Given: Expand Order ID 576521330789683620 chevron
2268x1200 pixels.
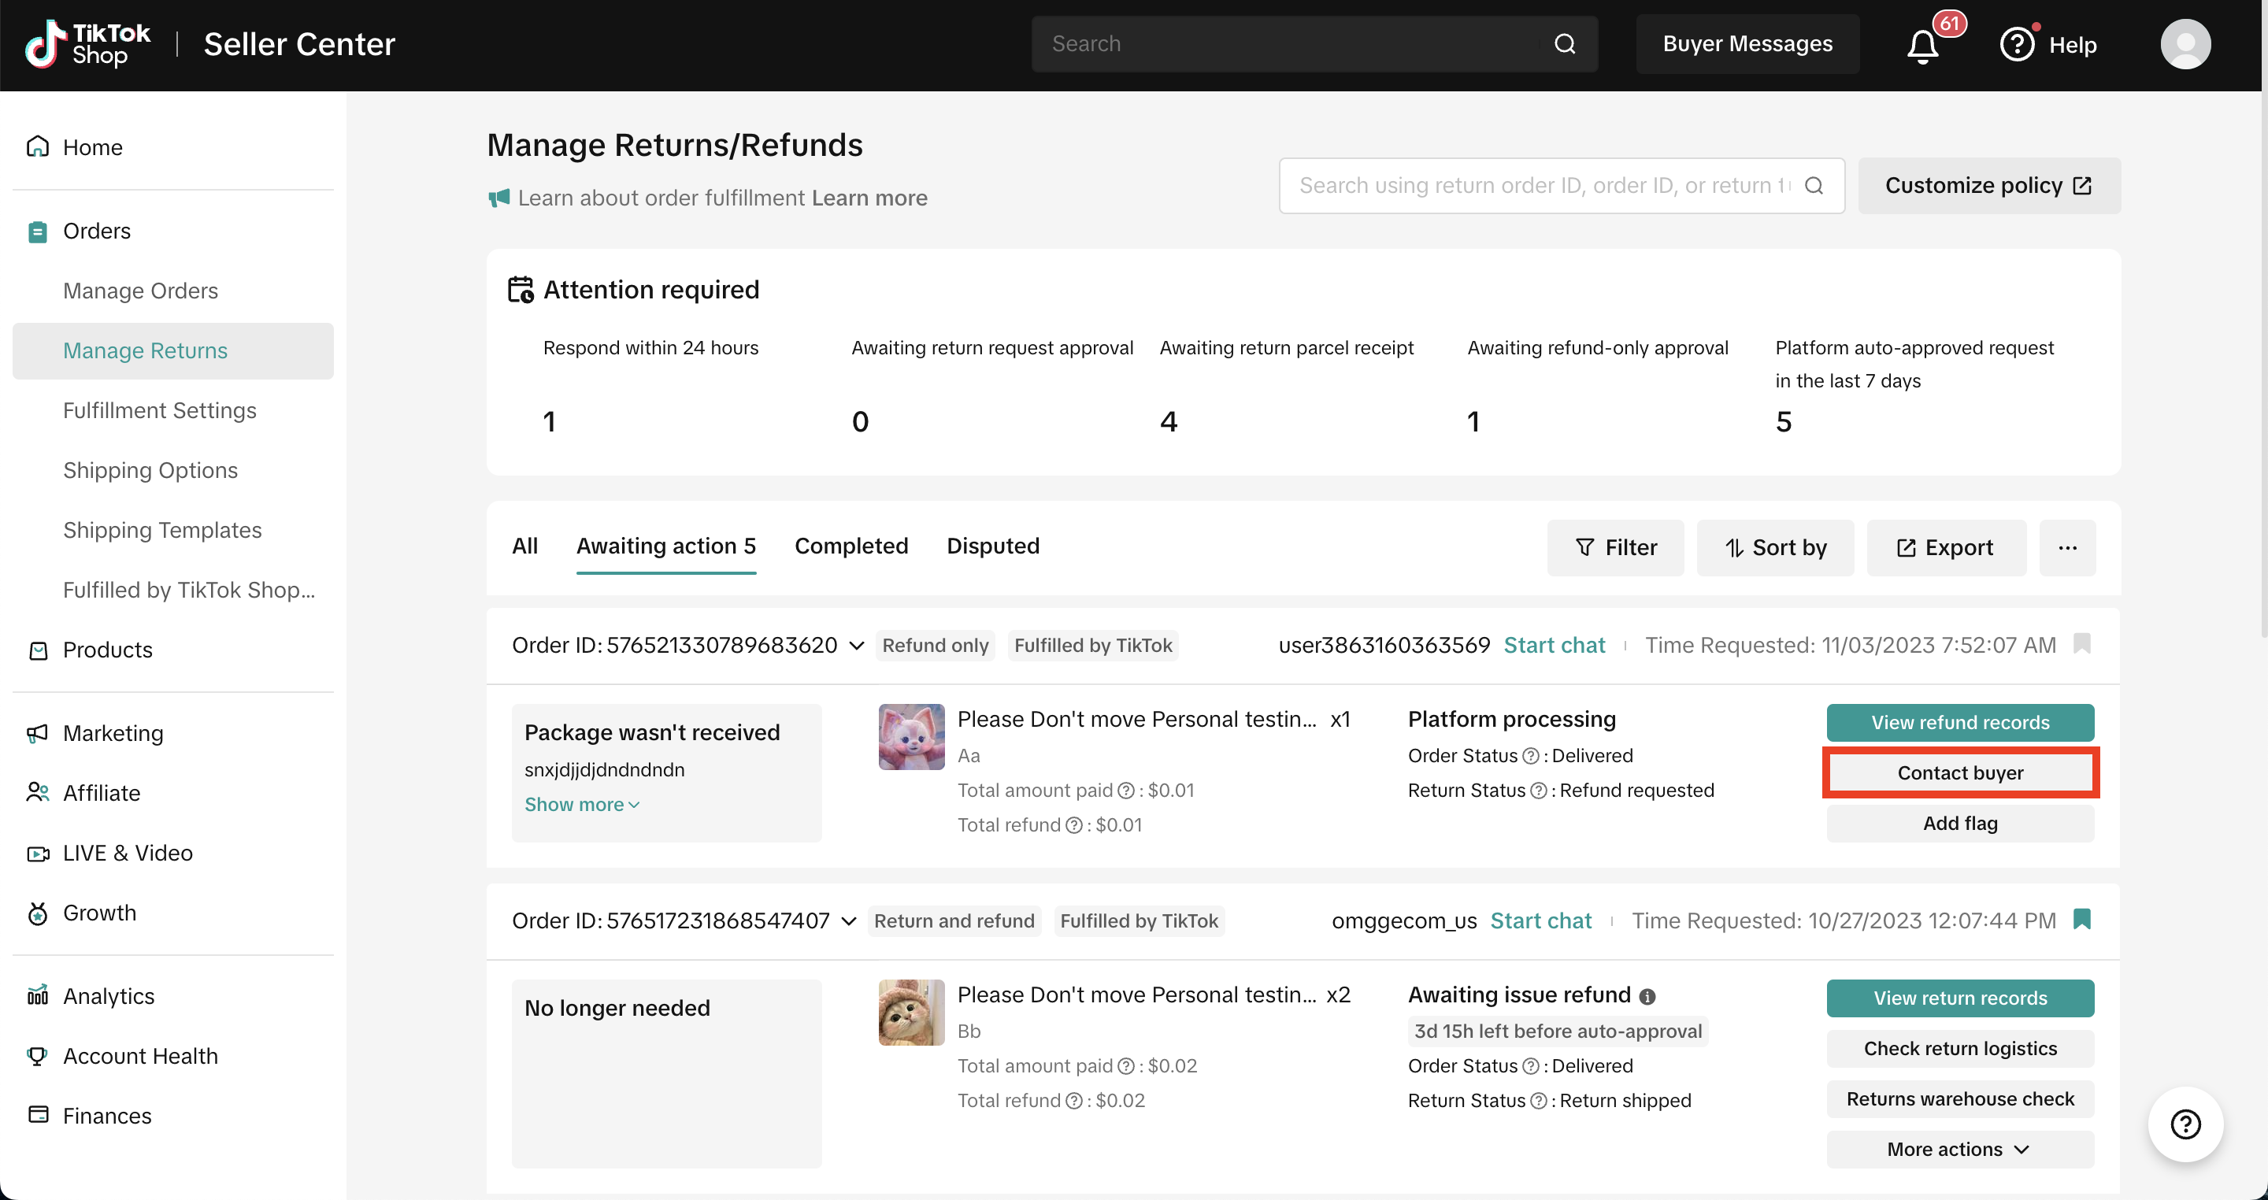Looking at the screenshot, I should [x=856, y=646].
